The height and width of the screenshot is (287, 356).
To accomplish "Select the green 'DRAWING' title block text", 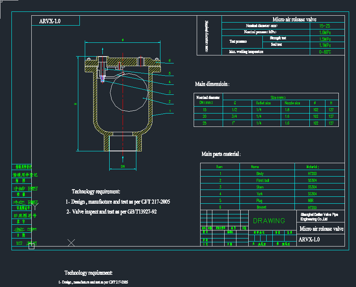I will pyautogui.click(x=269, y=221).
